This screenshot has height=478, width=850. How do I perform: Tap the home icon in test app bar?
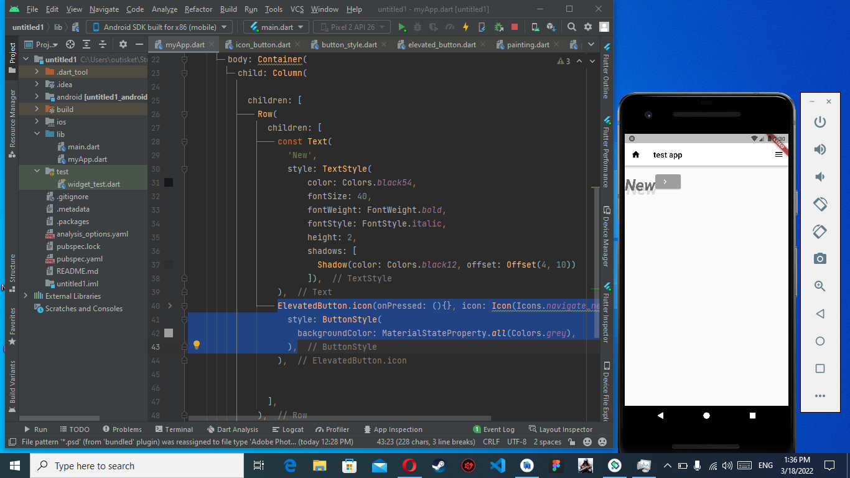click(635, 155)
